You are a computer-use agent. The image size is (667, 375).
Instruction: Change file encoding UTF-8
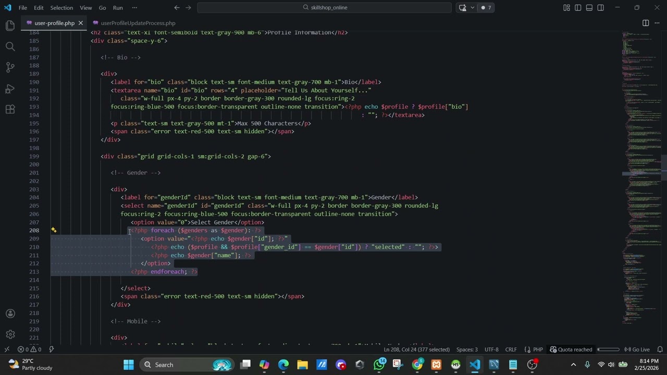(491, 349)
